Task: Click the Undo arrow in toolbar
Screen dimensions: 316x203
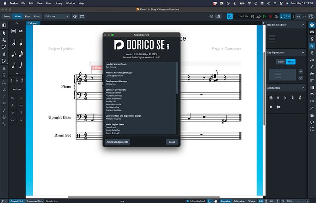Action: point(299,16)
